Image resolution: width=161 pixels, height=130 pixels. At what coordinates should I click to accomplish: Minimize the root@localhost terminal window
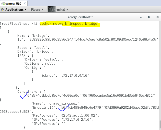tap(141, 17)
